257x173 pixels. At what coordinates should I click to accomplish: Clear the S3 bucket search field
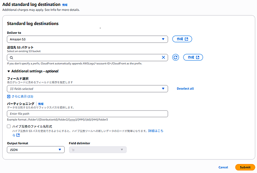[x=164, y=58]
